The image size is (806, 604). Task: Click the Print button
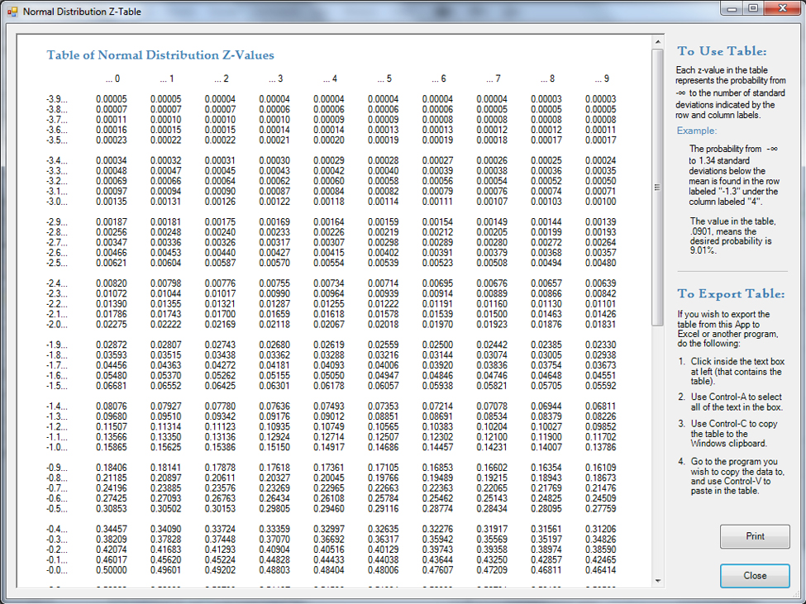(x=755, y=536)
